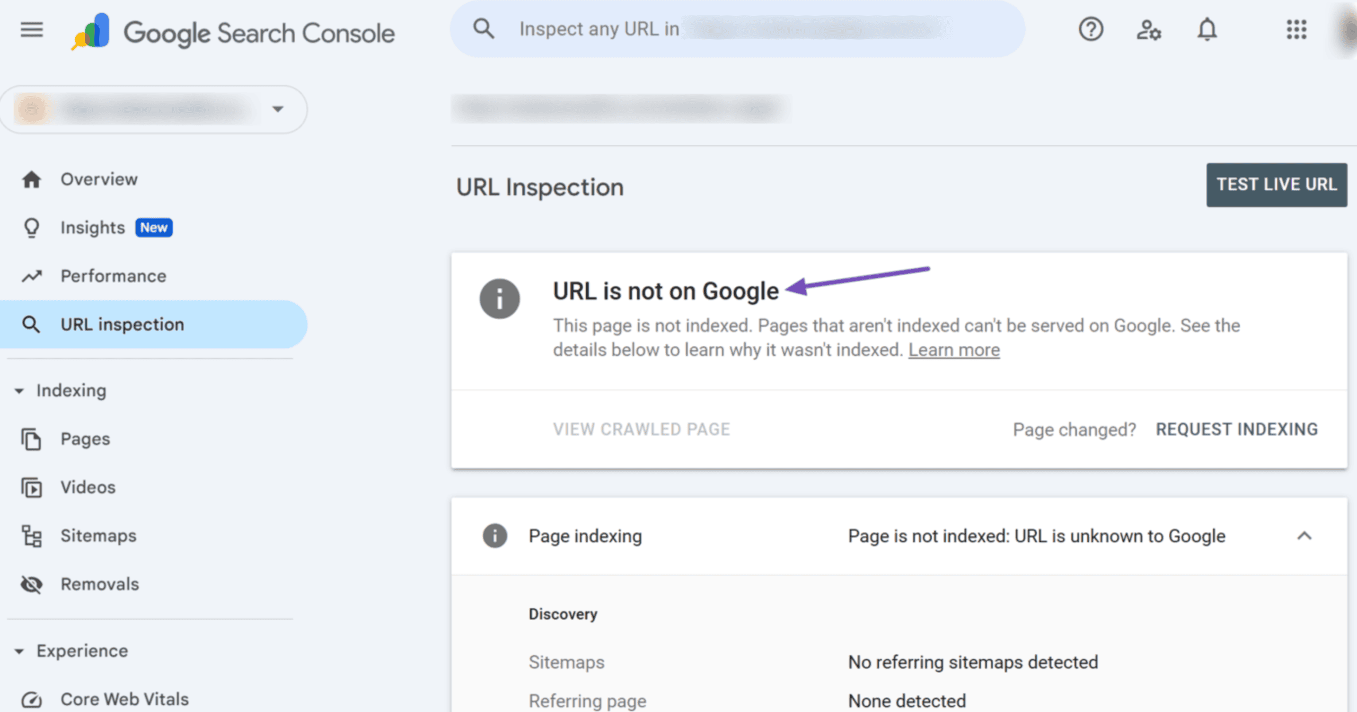Collapse the Page indexing panel chevron
Screen dimensions: 1357x712
point(1305,536)
